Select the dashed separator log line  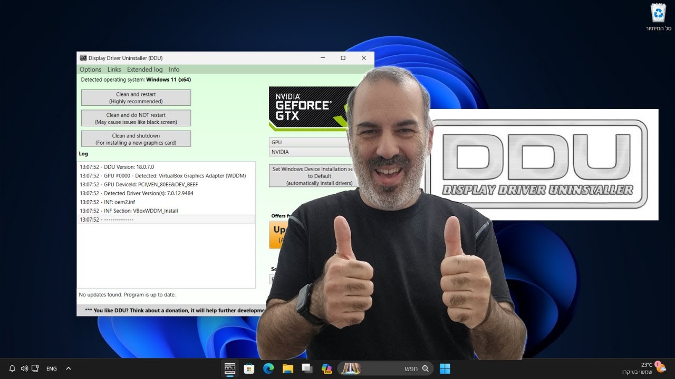tap(166, 220)
